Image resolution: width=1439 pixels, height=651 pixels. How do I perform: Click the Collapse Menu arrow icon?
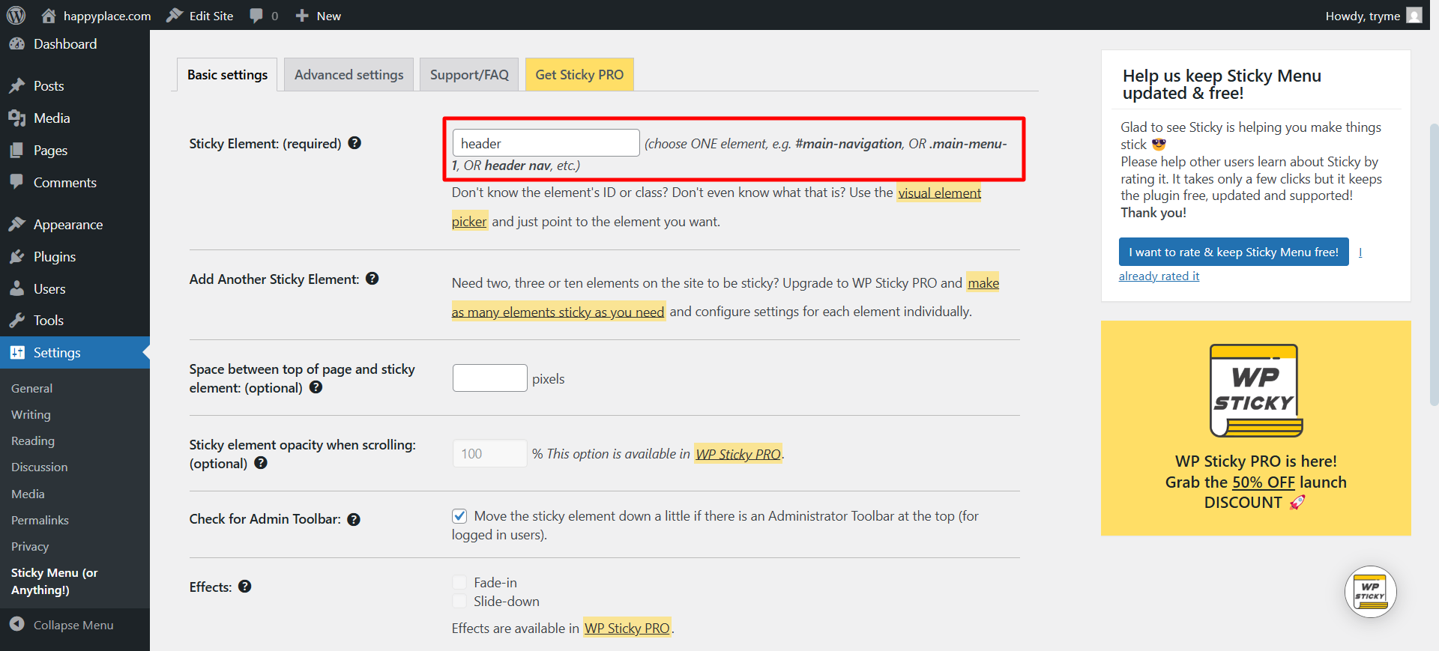pos(17,624)
